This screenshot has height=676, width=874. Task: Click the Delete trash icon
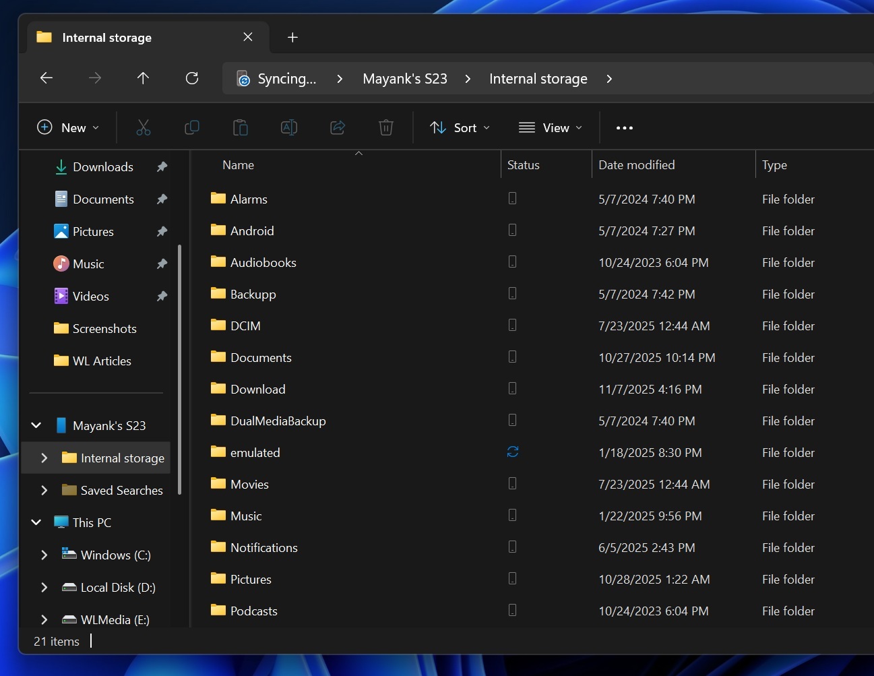click(x=386, y=127)
